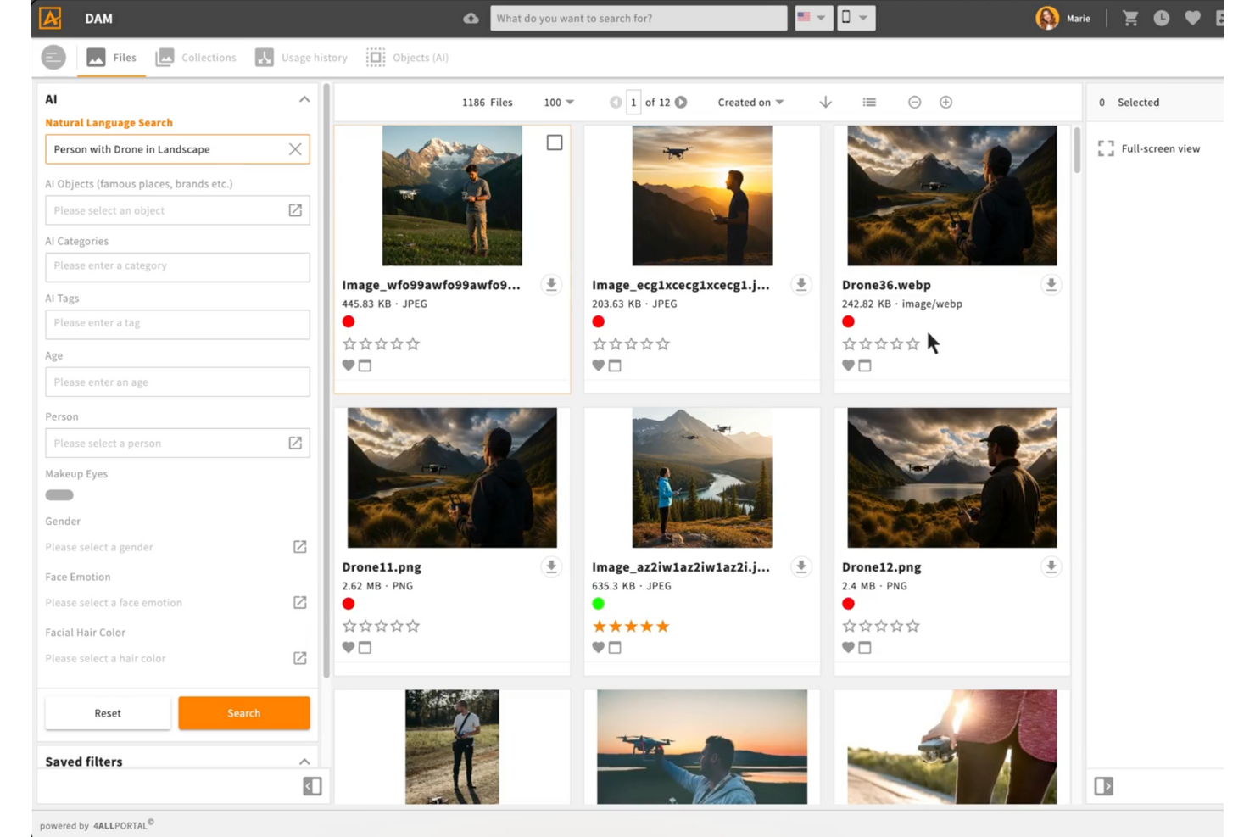This screenshot has height=837, width=1255.
Task: Download Drone12.png file
Action: (x=1051, y=567)
